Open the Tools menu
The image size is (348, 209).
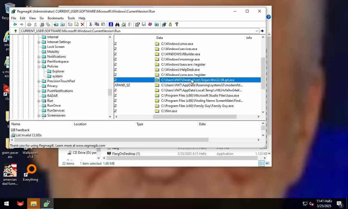pyautogui.click(x=71, y=18)
